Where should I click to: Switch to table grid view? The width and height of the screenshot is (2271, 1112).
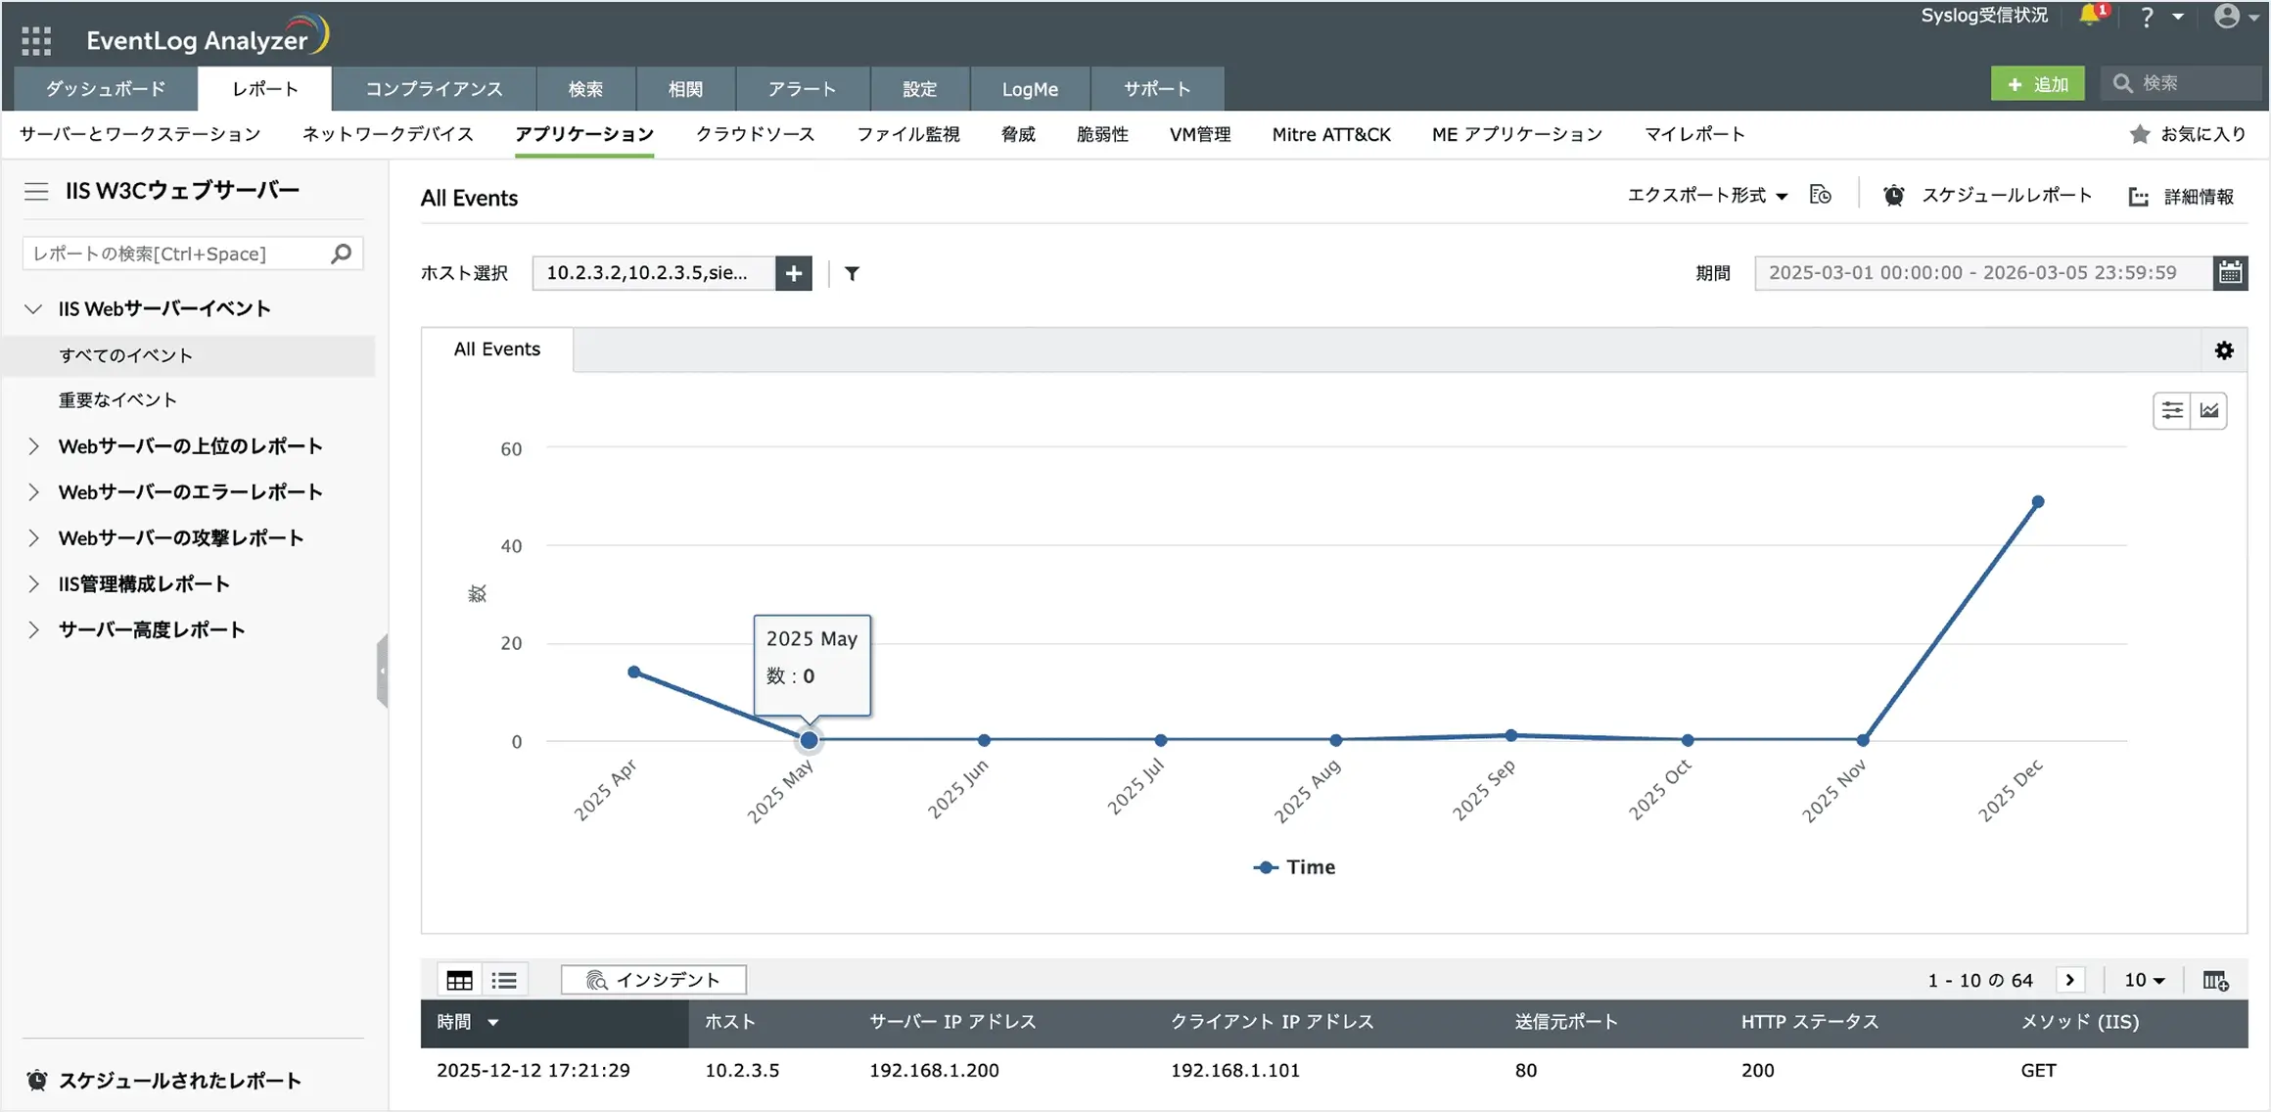[x=459, y=980]
